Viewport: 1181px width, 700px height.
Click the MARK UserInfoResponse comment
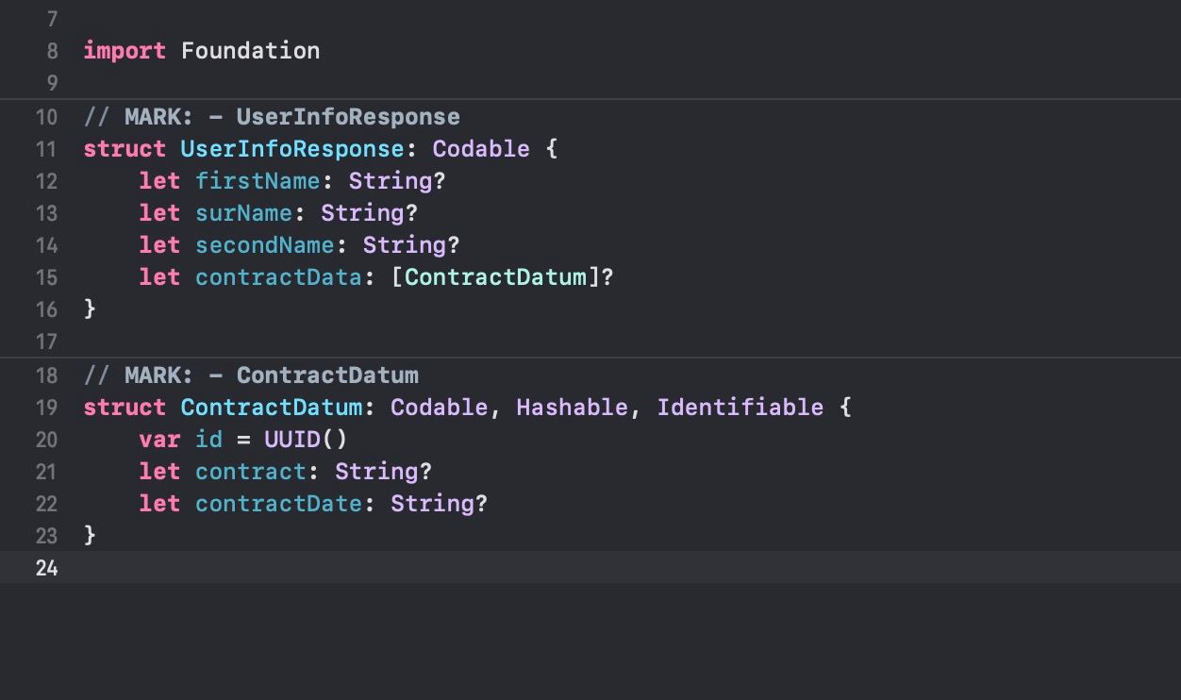(272, 117)
